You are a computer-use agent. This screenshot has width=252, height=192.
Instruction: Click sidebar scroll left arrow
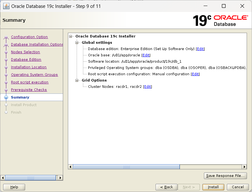pyautogui.click(x=3, y=178)
